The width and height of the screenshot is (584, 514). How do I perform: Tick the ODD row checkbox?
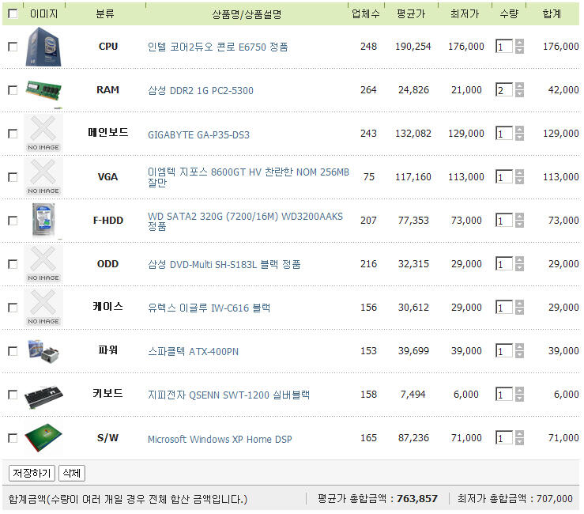pos(13,264)
